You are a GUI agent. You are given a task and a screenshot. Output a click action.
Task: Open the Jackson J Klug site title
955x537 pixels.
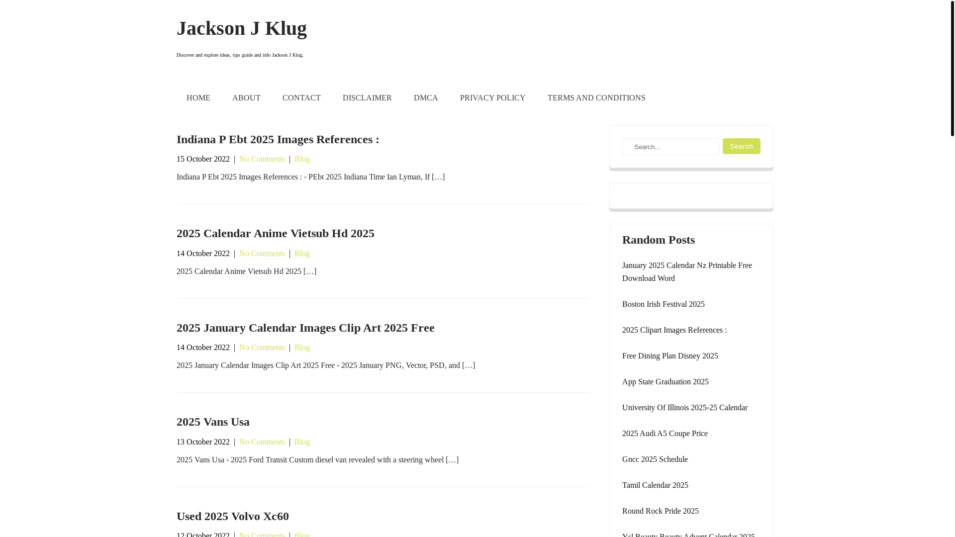(242, 28)
